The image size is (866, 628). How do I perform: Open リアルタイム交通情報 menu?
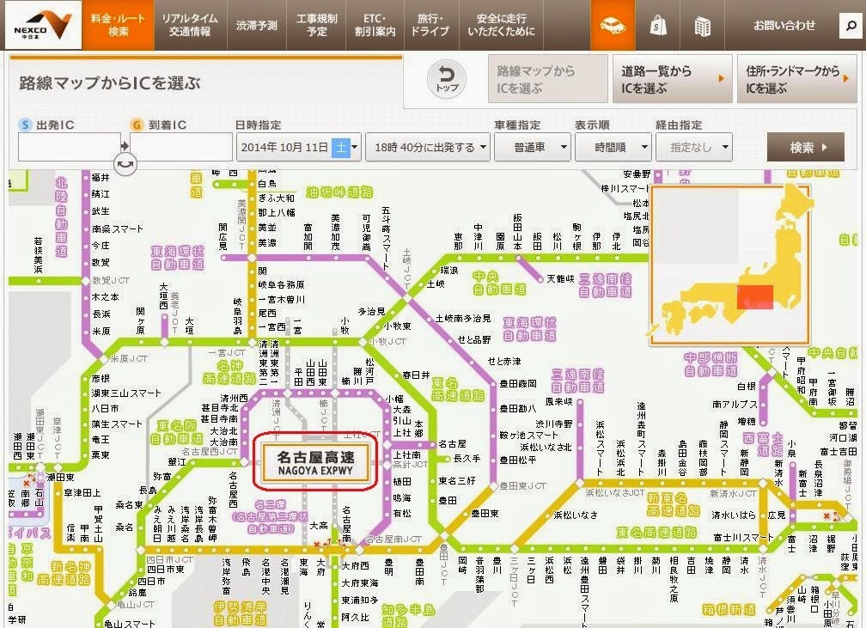tap(190, 26)
